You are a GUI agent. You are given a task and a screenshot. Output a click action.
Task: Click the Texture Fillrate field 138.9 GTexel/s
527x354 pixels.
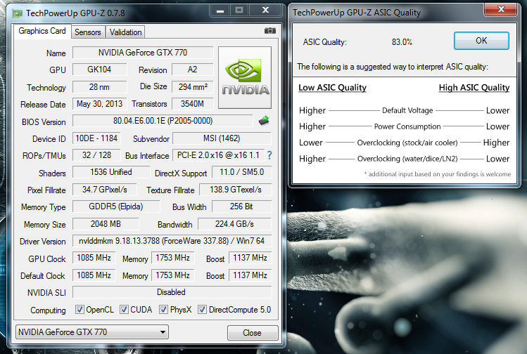tap(235, 190)
